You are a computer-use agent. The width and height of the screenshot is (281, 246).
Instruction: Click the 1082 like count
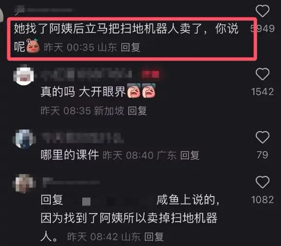point(262,200)
